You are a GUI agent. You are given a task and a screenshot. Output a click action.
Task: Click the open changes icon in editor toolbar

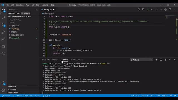click(x=143, y=9)
